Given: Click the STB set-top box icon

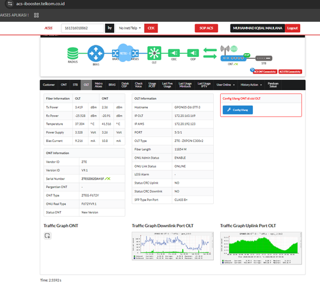Looking at the screenshot, I should click(x=264, y=58).
